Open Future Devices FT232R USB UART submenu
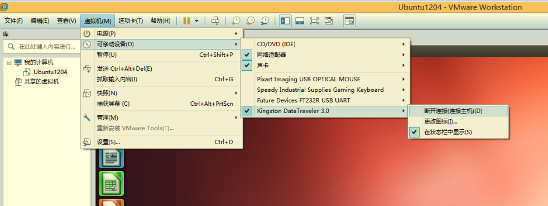This screenshot has width=548, height=206. pos(325,100)
